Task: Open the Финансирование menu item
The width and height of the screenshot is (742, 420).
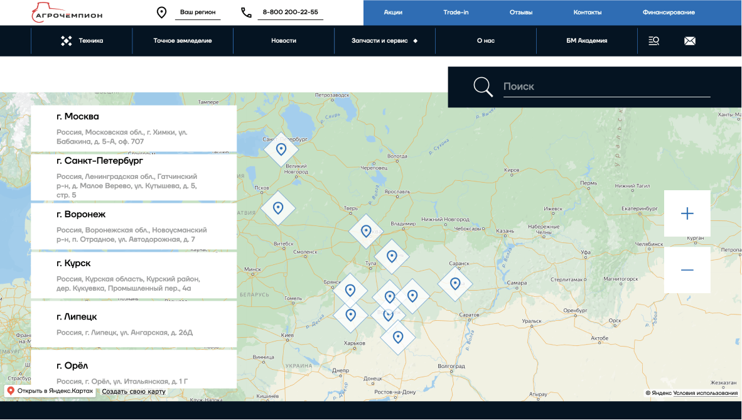Action: click(669, 13)
